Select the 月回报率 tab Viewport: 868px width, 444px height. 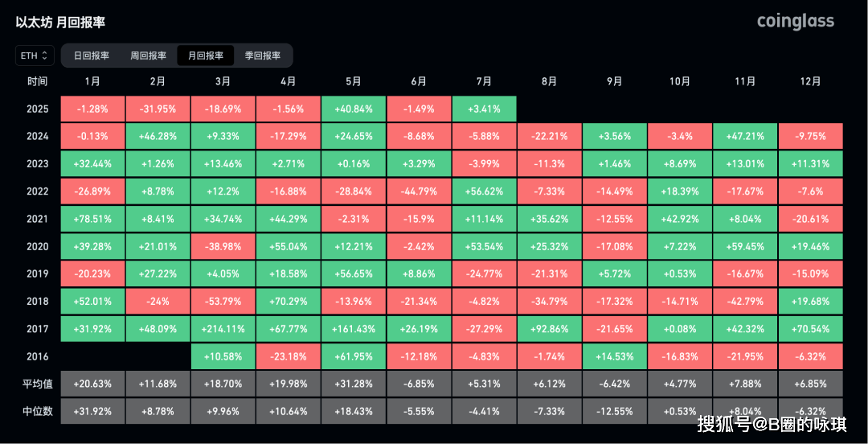click(206, 55)
